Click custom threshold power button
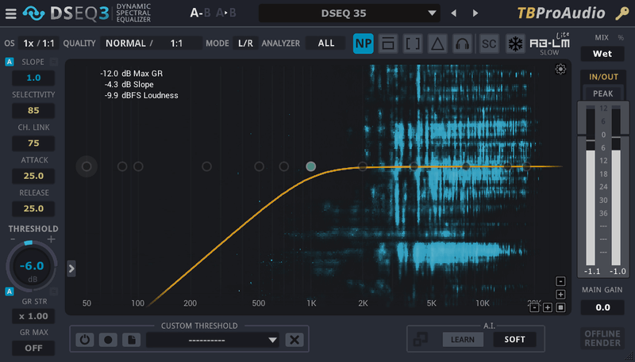Image resolution: width=635 pixels, height=362 pixels. [x=85, y=340]
